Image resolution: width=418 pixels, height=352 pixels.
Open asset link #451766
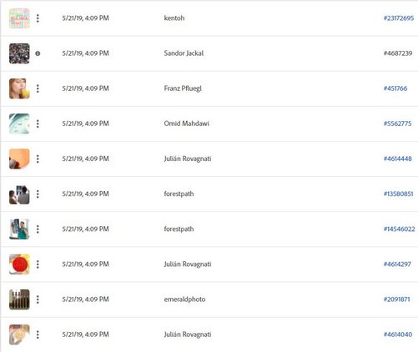(x=395, y=88)
